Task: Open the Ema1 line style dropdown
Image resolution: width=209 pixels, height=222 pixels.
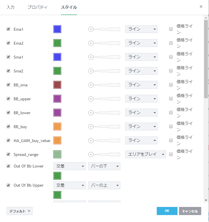Action: coord(141,29)
